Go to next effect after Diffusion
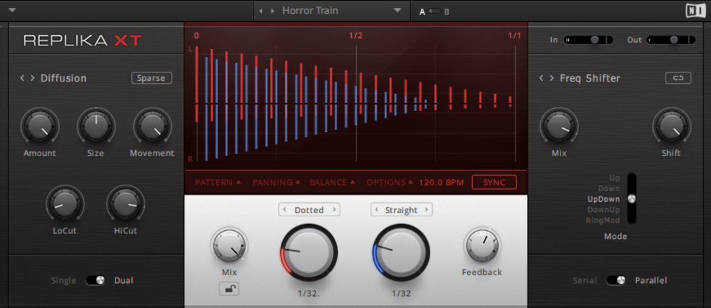The height and width of the screenshot is (308, 711). tap(32, 78)
